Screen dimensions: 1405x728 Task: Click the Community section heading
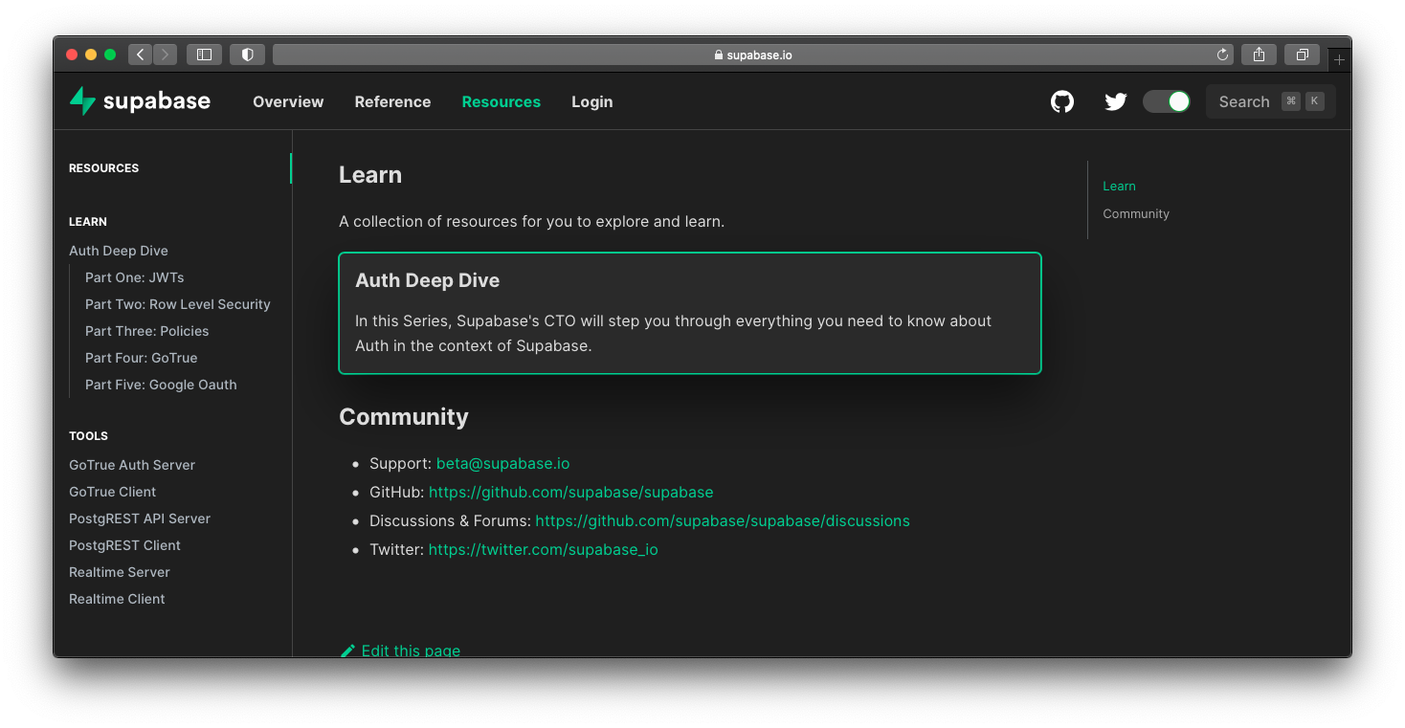tap(404, 417)
